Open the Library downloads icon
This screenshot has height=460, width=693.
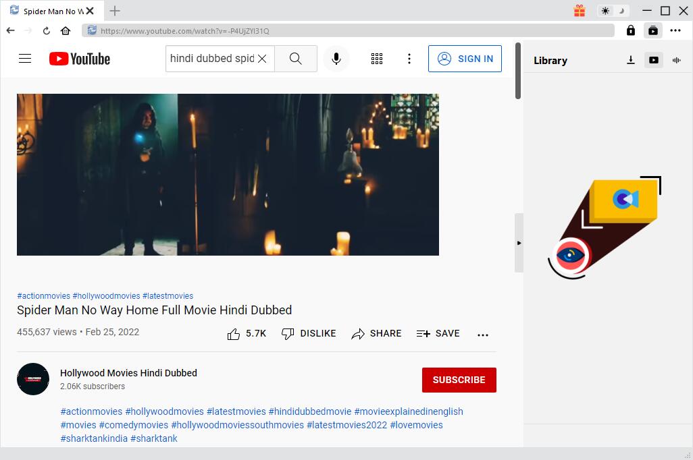pos(630,60)
